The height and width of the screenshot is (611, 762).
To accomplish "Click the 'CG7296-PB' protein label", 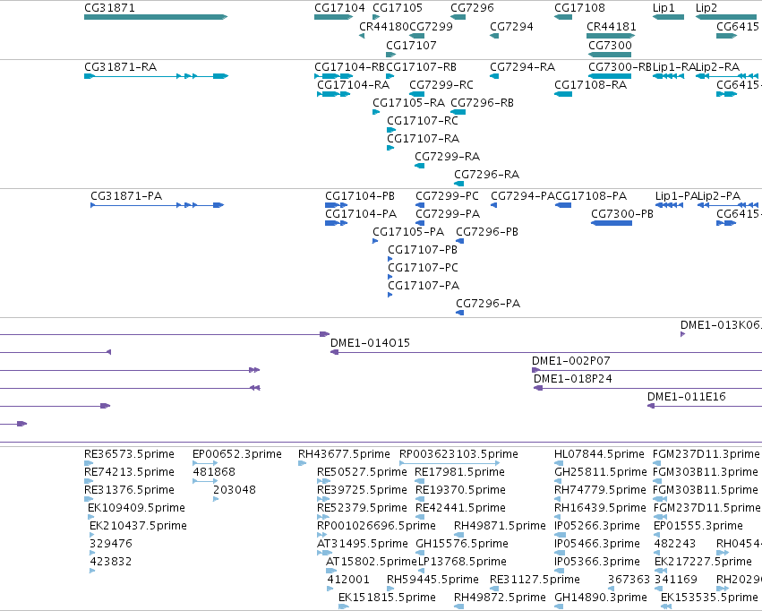I will 487,232.
